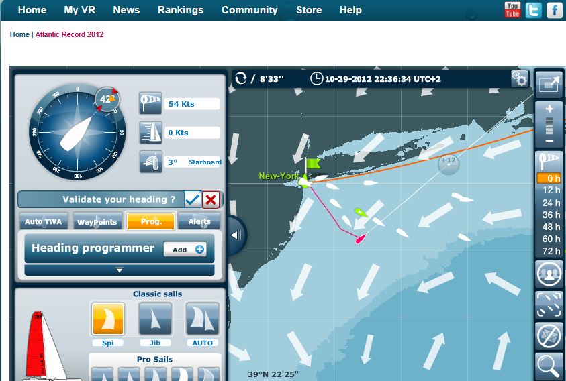566x381 pixels.
Task: Confirm heading with the blue checkmark
Action: point(193,199)
